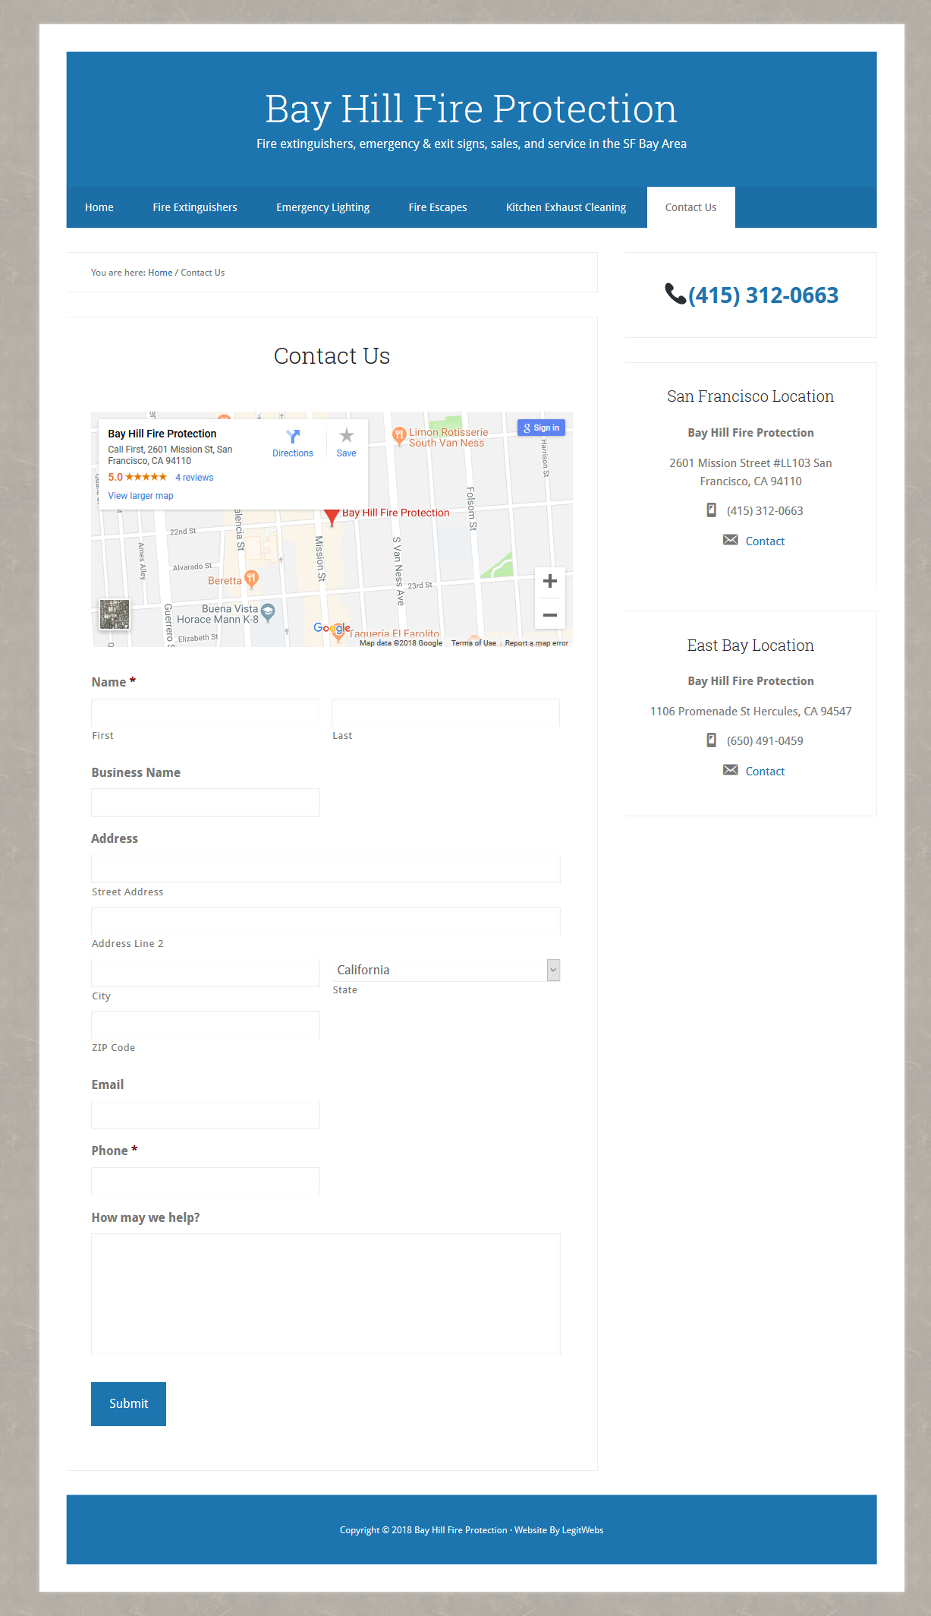
Task: Click envelope icon in San Francisco Location
Action: (x=730, y=540)
